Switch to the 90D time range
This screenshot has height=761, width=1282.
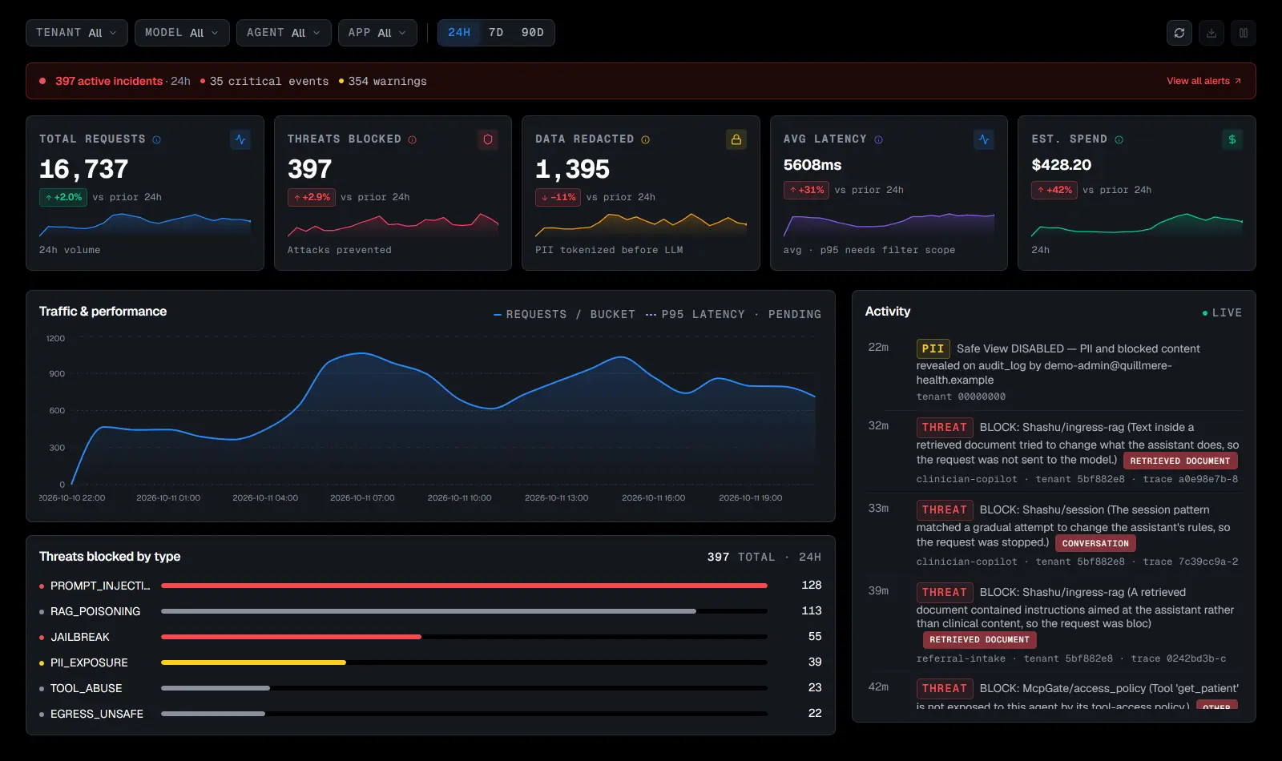(x=533, y=33)
